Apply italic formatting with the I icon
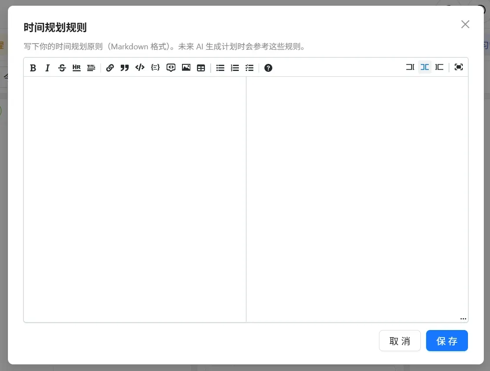 (x=48, y=68)
